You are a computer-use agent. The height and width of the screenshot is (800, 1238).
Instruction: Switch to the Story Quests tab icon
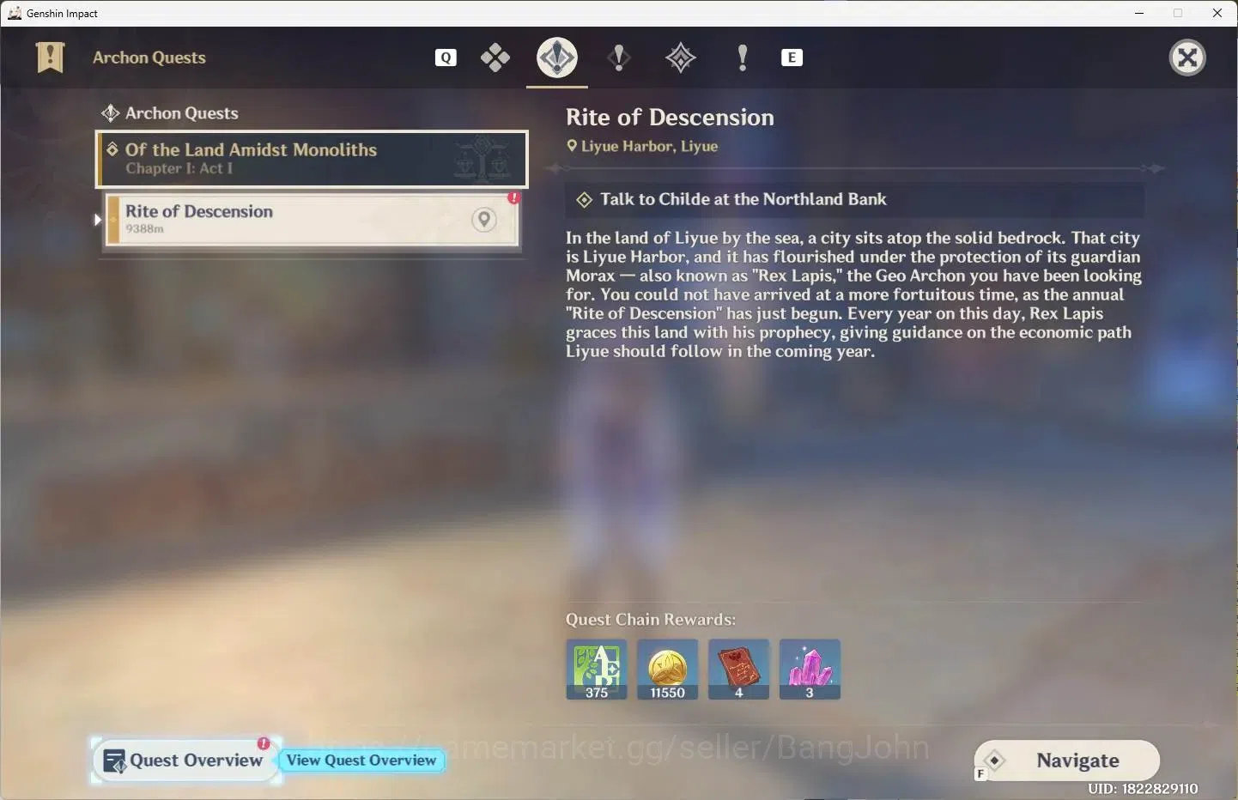tap(619, 58)
